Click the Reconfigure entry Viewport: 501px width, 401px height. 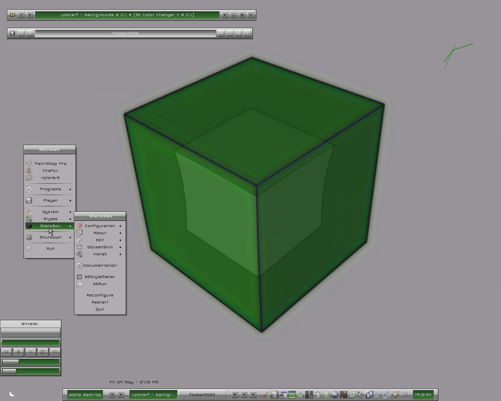tap(99, 295)
